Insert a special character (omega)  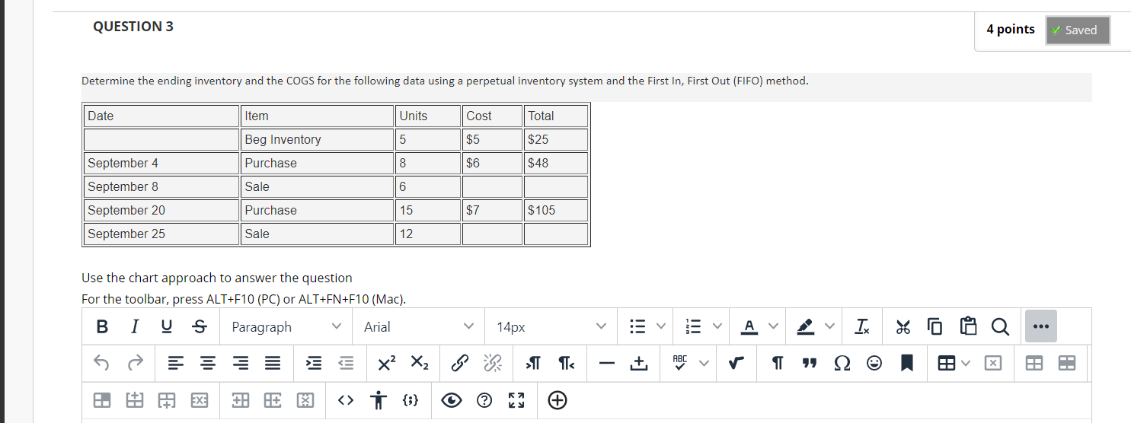842,364
